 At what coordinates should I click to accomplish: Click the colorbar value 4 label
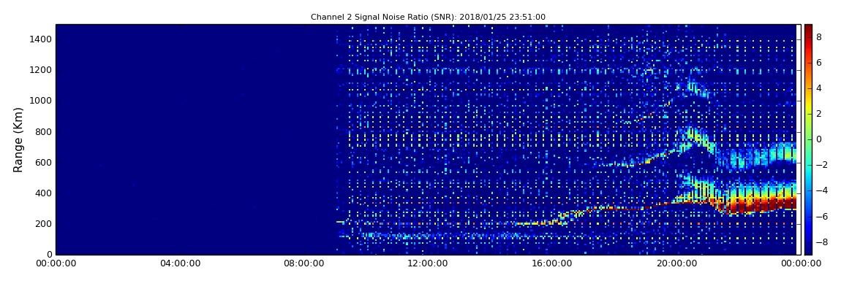pyautogui.click(x=819, y=88)
